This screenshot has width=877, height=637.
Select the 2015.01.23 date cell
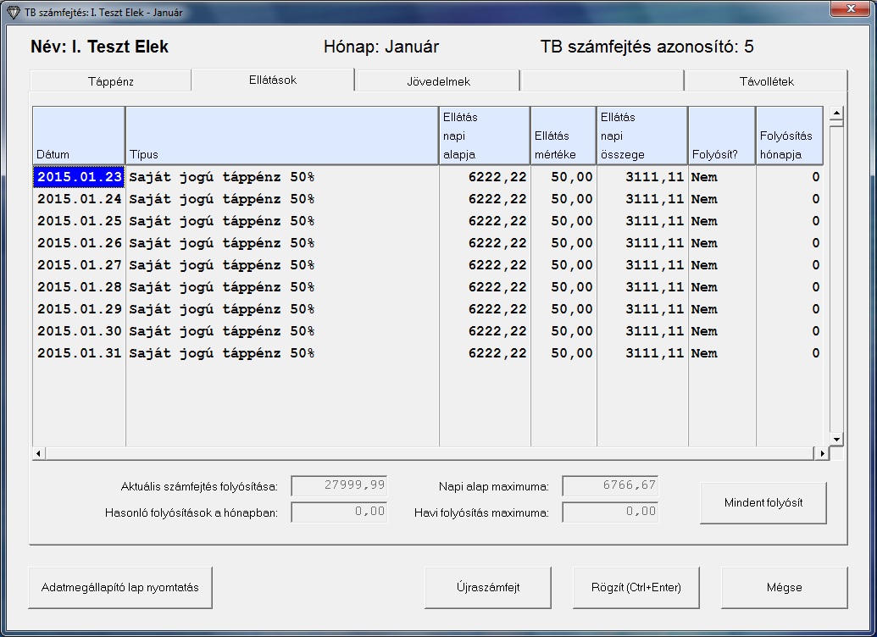pyautogui.click(x=80, y=177)
